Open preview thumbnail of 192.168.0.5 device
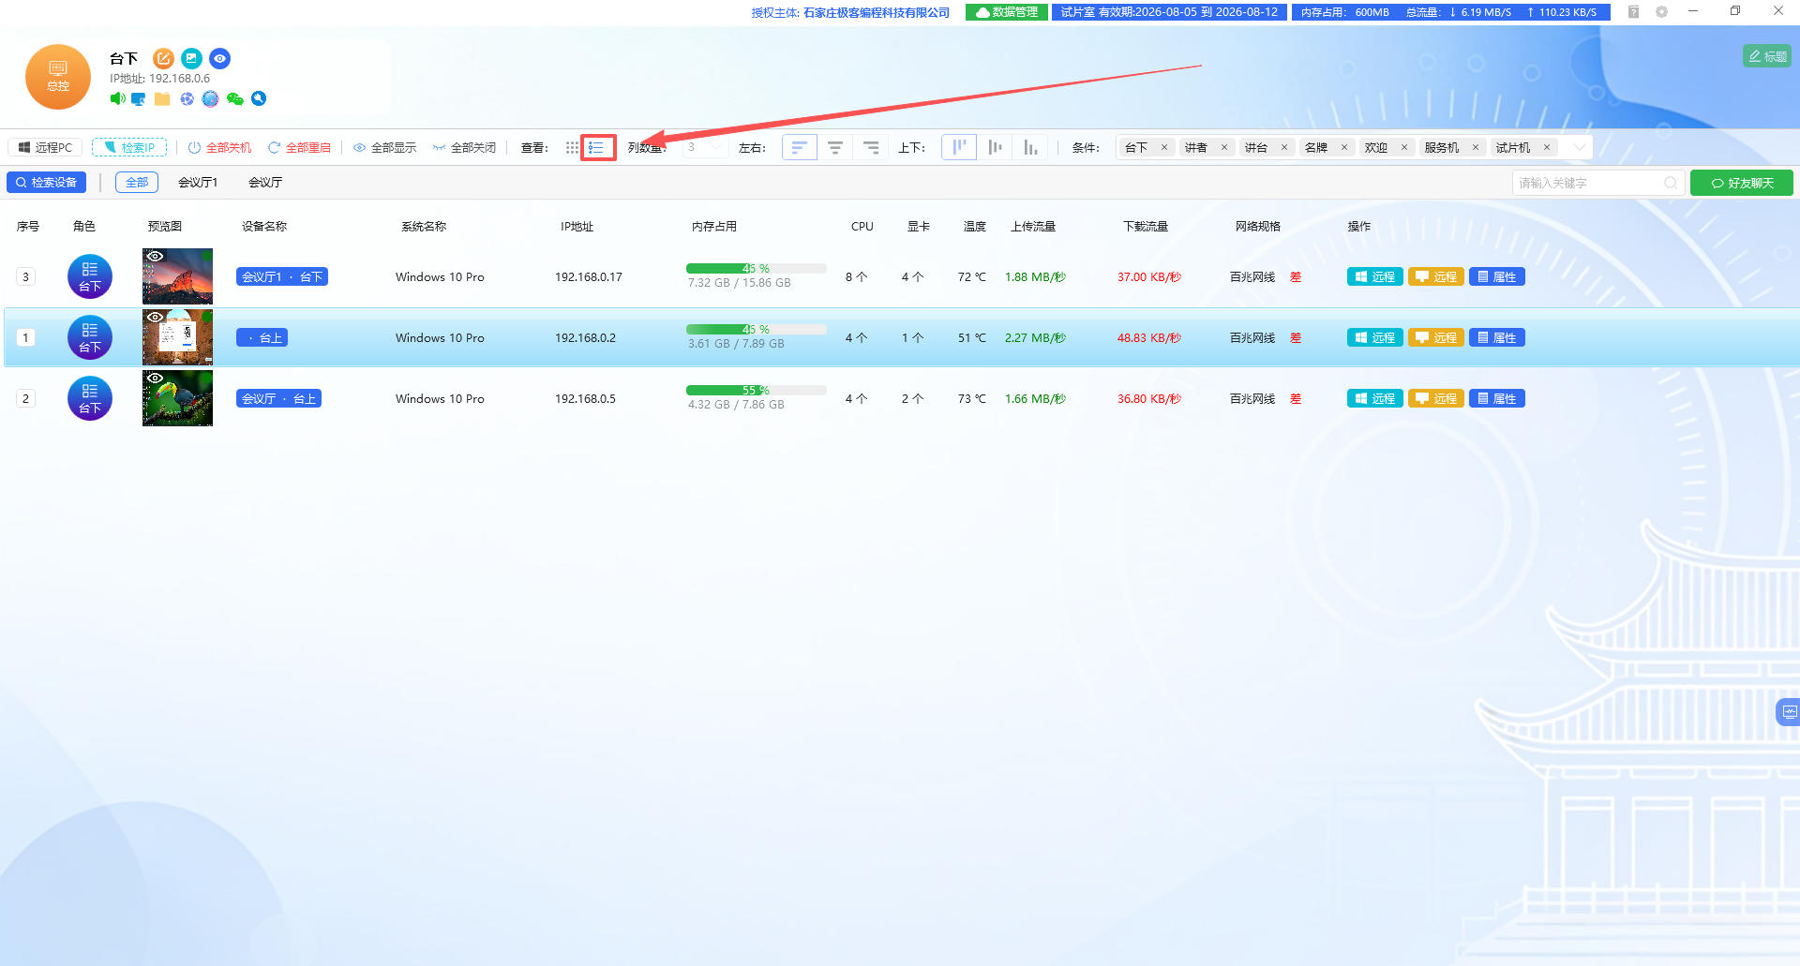1800x966 pixels. pos(177,398)
